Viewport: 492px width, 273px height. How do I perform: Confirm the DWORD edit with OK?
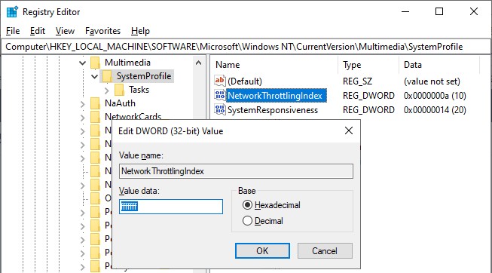(262, 250)
